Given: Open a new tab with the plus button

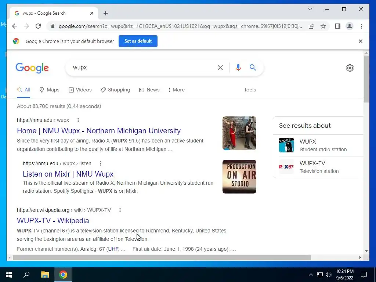Looking at the screenshot, I should tap(106, 13).
